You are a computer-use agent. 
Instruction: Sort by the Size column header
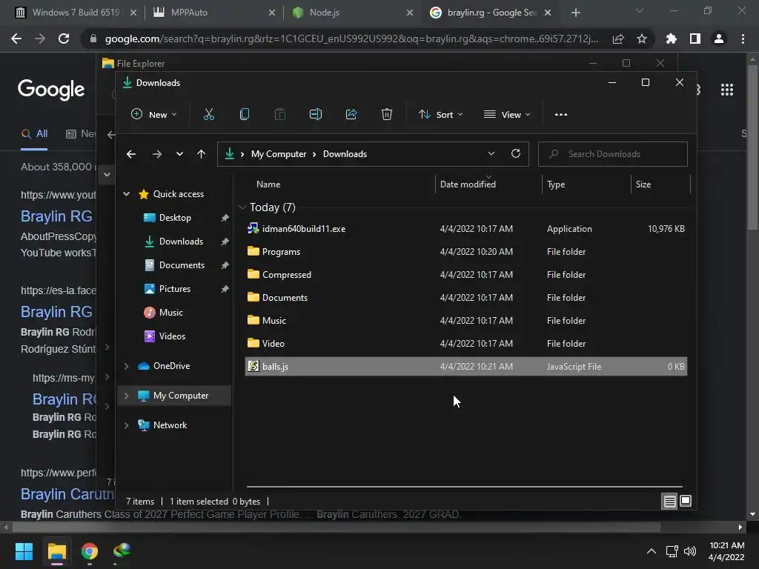tap(643, 184)
